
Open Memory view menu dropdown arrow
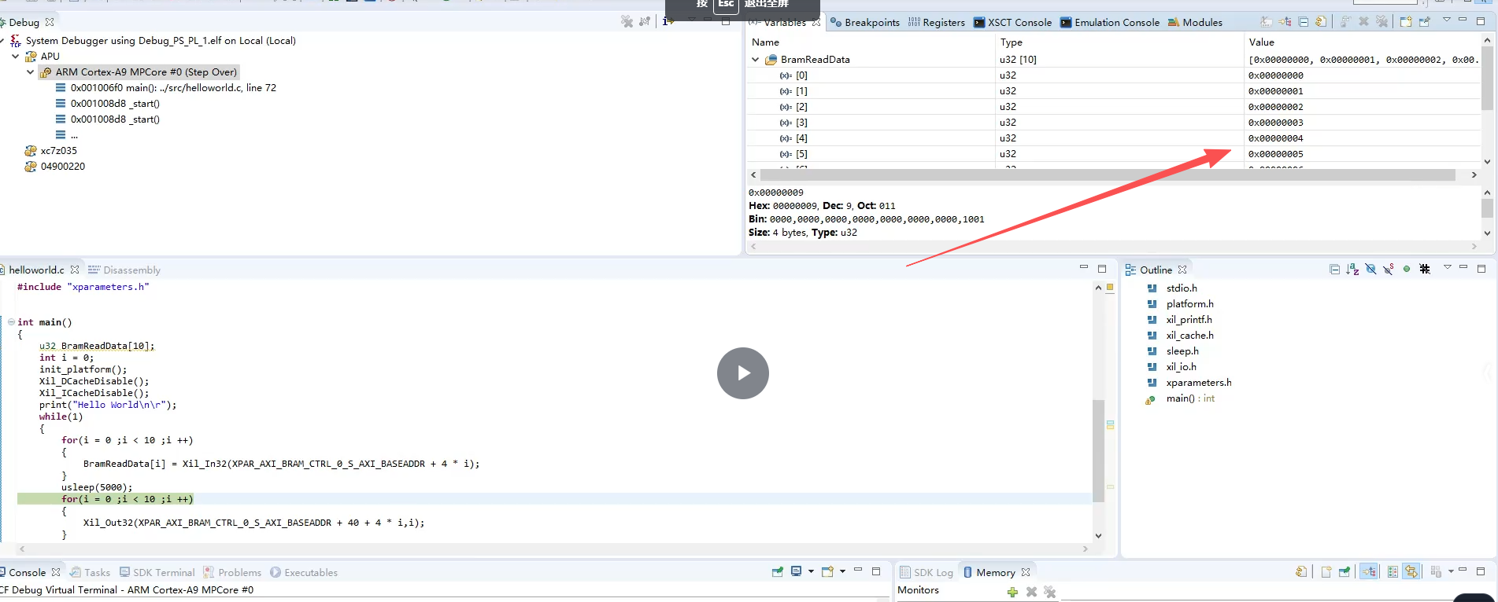pos(1451,571)
